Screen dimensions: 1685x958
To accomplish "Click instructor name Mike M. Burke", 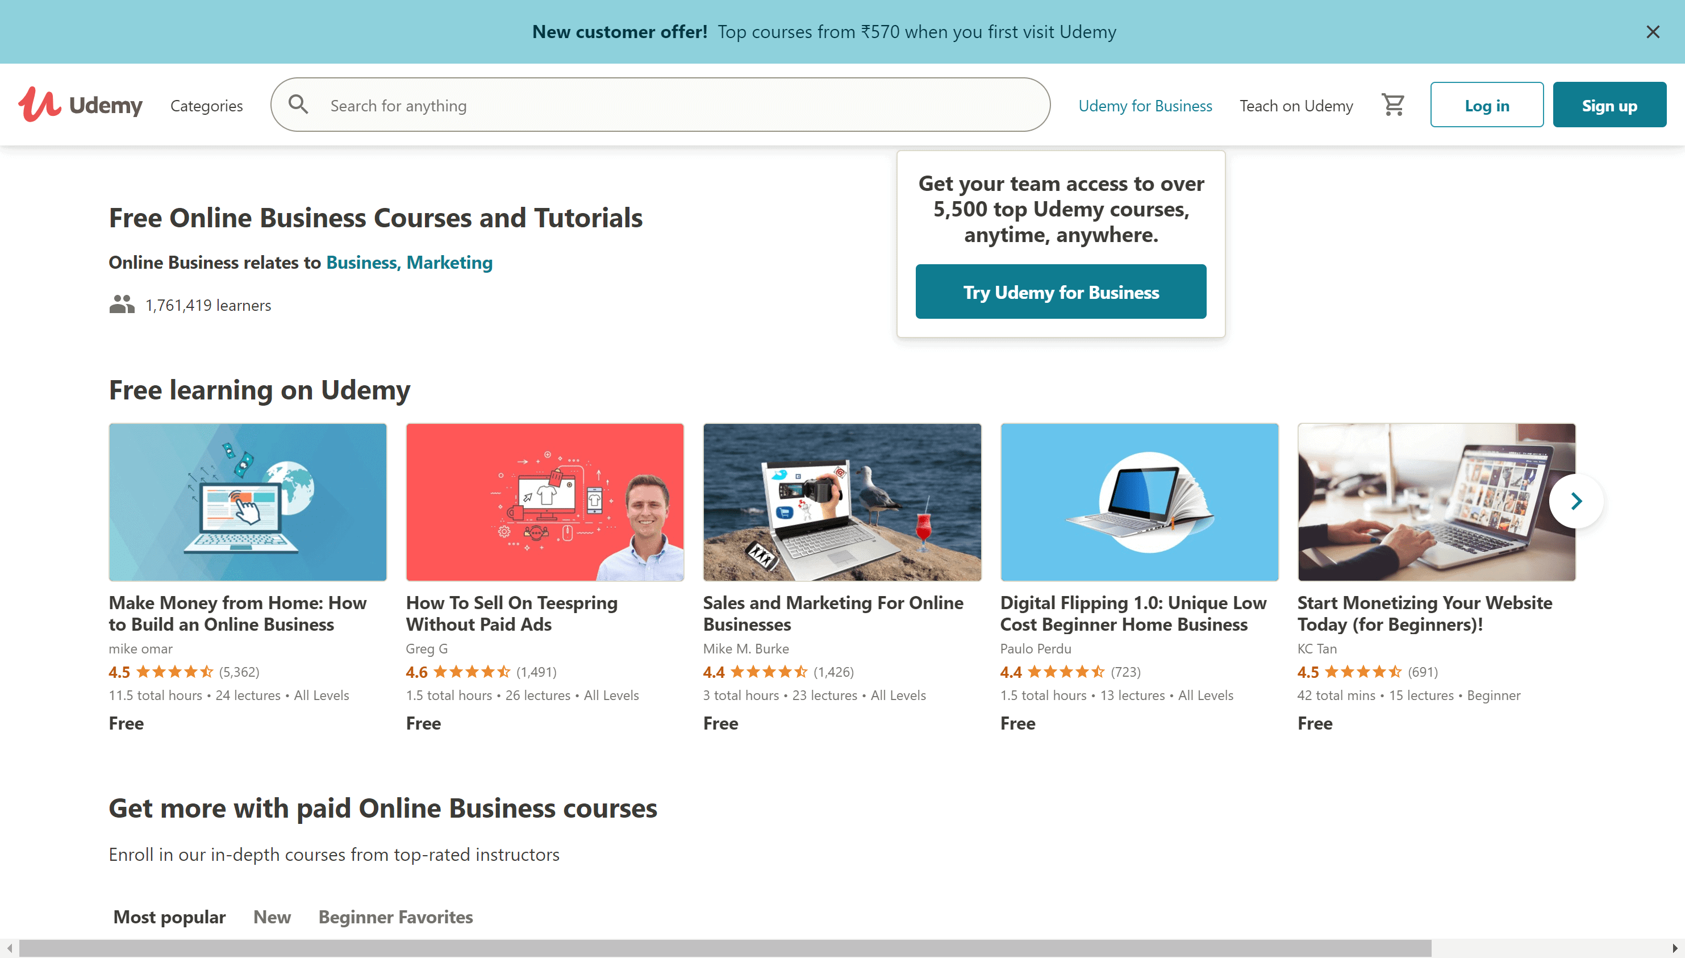I will pos(746,649).
